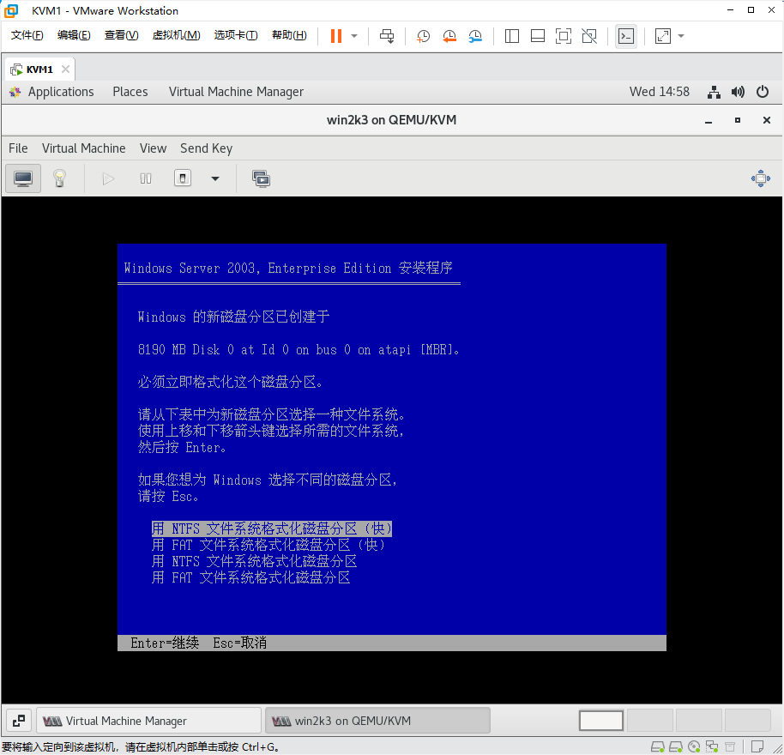The height and width of the screenshot is (755, 784).
Task: Open the Virtual Machine menu of win2k3 window
Action: point(83,148)
